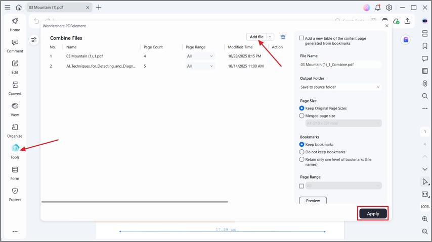Delete files using the trash icon

tap(283, 37)
